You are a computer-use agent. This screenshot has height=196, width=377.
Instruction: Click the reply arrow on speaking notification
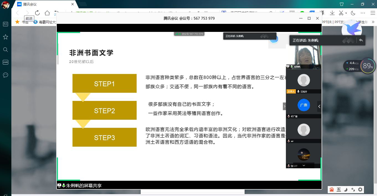pos(361,40)
